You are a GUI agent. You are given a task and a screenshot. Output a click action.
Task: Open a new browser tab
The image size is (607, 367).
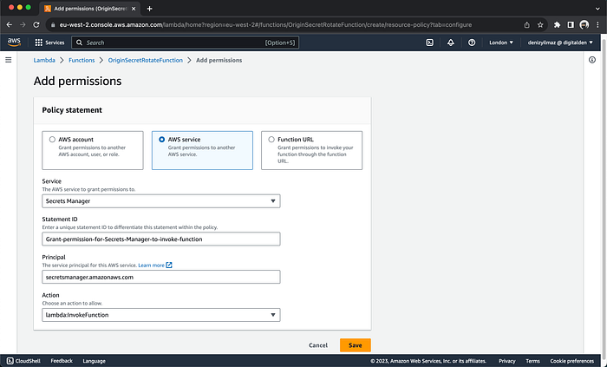(x=149, y=9)
